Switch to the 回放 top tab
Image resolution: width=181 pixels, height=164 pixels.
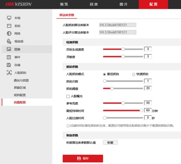tap(94, 4)
